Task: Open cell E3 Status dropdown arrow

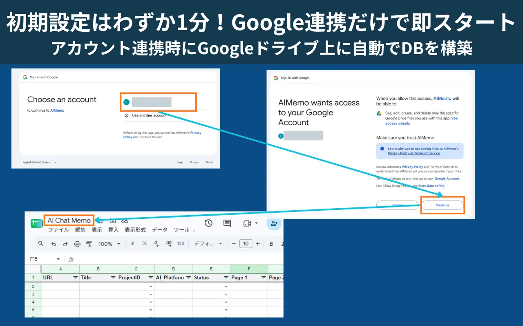Action: [226, 294]
